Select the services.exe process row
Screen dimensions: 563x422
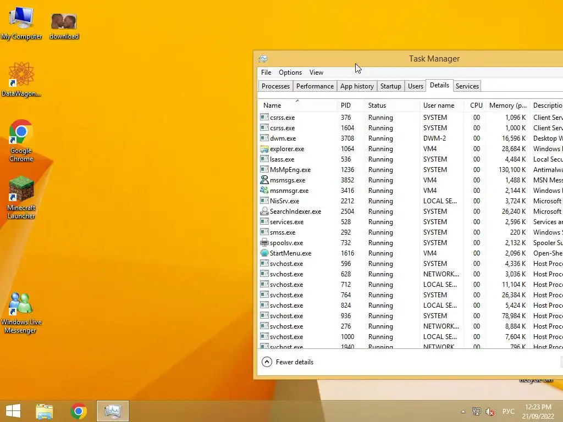(410, 222)
